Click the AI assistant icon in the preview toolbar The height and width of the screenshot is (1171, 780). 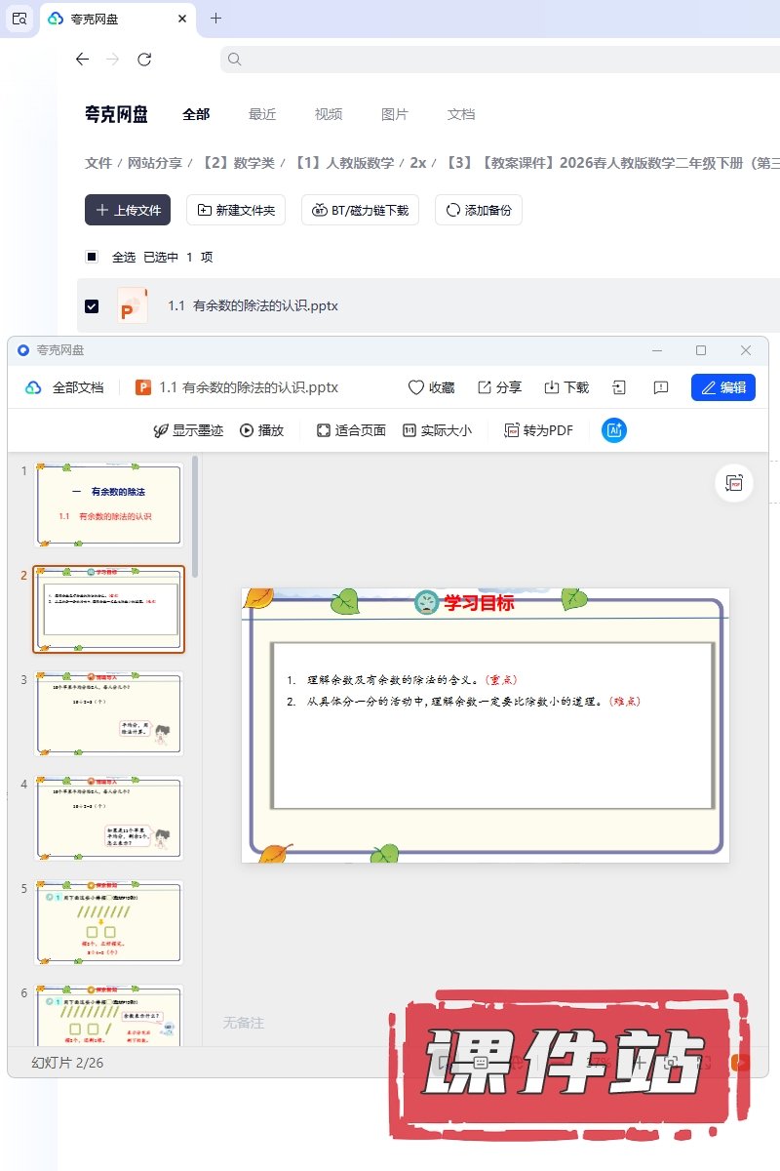(x=614, y=430)
